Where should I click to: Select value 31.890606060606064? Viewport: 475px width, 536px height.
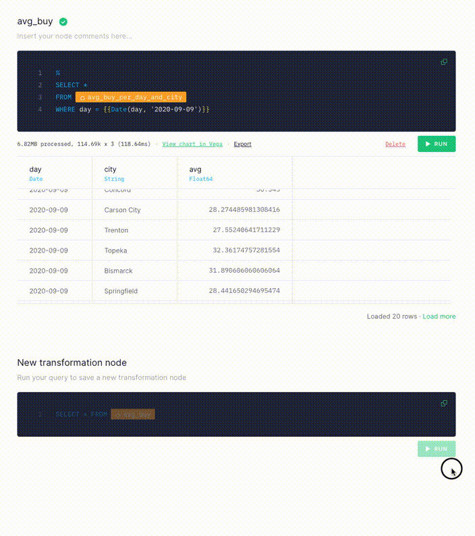click(244, 271)
